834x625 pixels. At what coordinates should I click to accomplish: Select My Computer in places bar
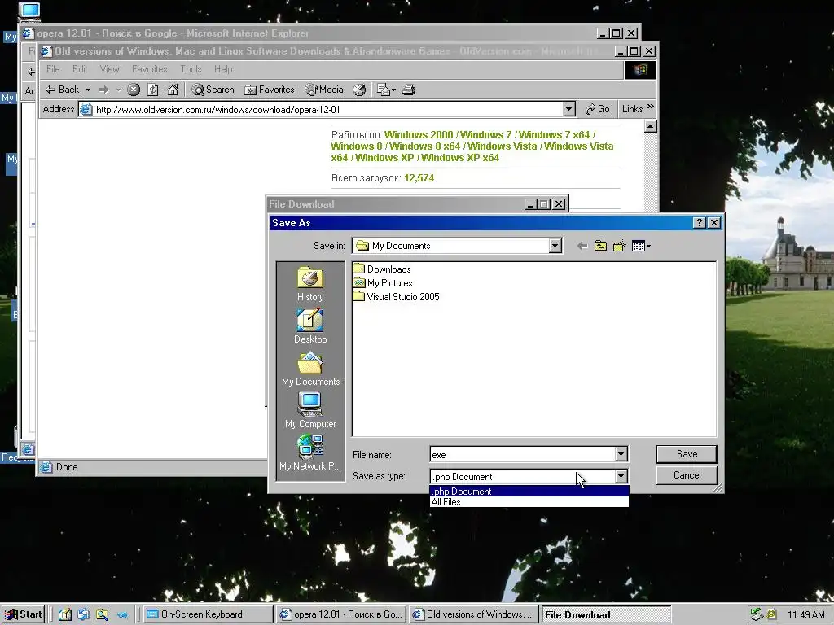pos(310,411)
